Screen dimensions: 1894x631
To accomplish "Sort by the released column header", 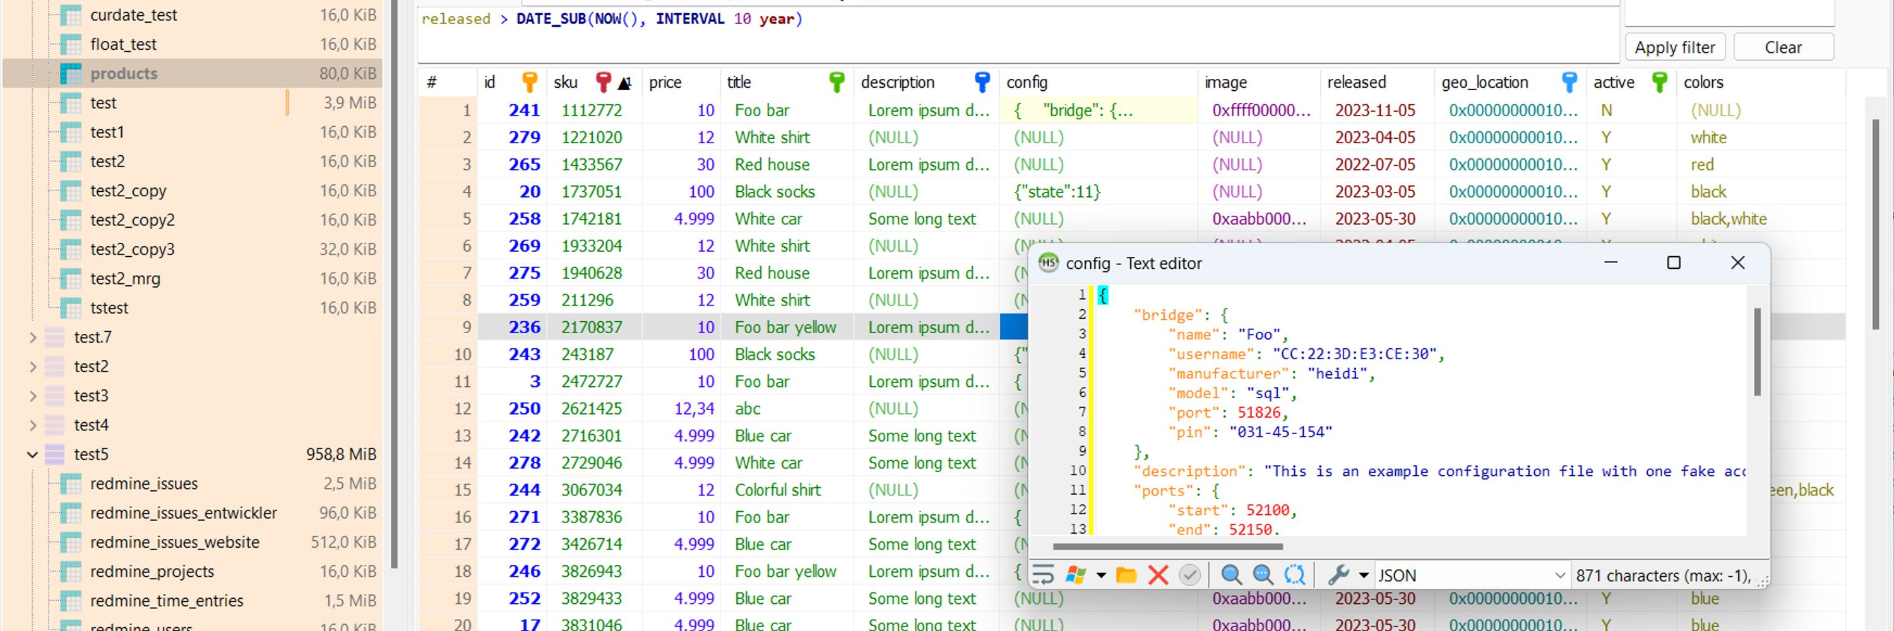I will pos(1376,82).
